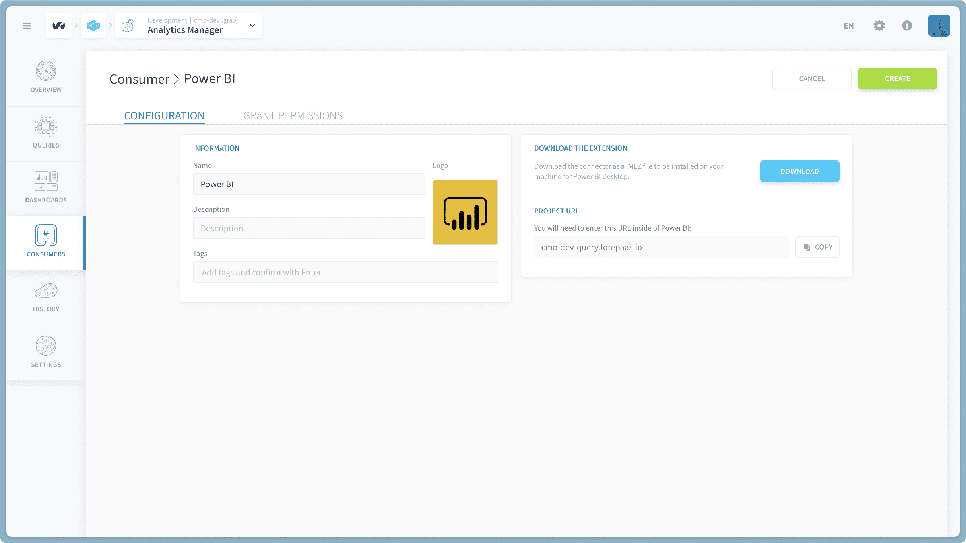Click the 'Tags' field label
Image resolution: width=966 pixels, height=543 pixels.
tap(200, 254)
